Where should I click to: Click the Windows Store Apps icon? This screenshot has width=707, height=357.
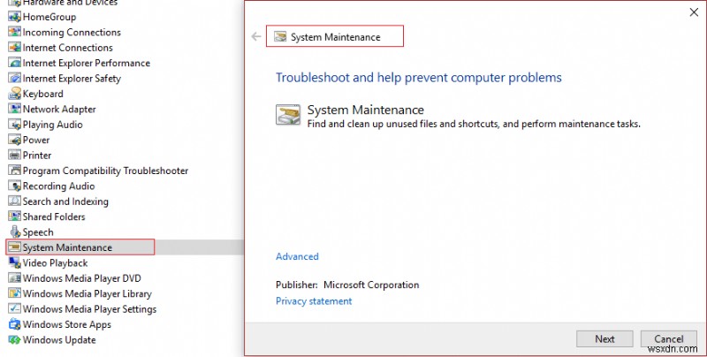[15, 324]
